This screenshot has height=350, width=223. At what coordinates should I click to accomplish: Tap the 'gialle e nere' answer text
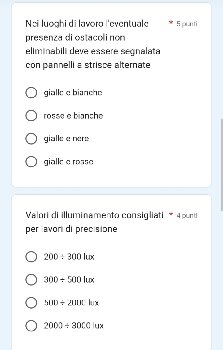66,139
